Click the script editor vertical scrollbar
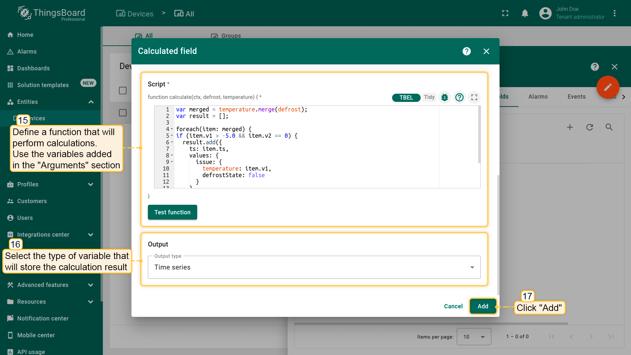This screenshot has height=355, width=631. coord(479,135)
